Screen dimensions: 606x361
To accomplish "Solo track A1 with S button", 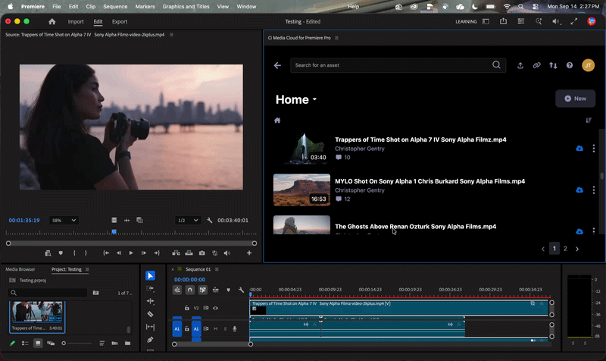I will coord(225,329).
